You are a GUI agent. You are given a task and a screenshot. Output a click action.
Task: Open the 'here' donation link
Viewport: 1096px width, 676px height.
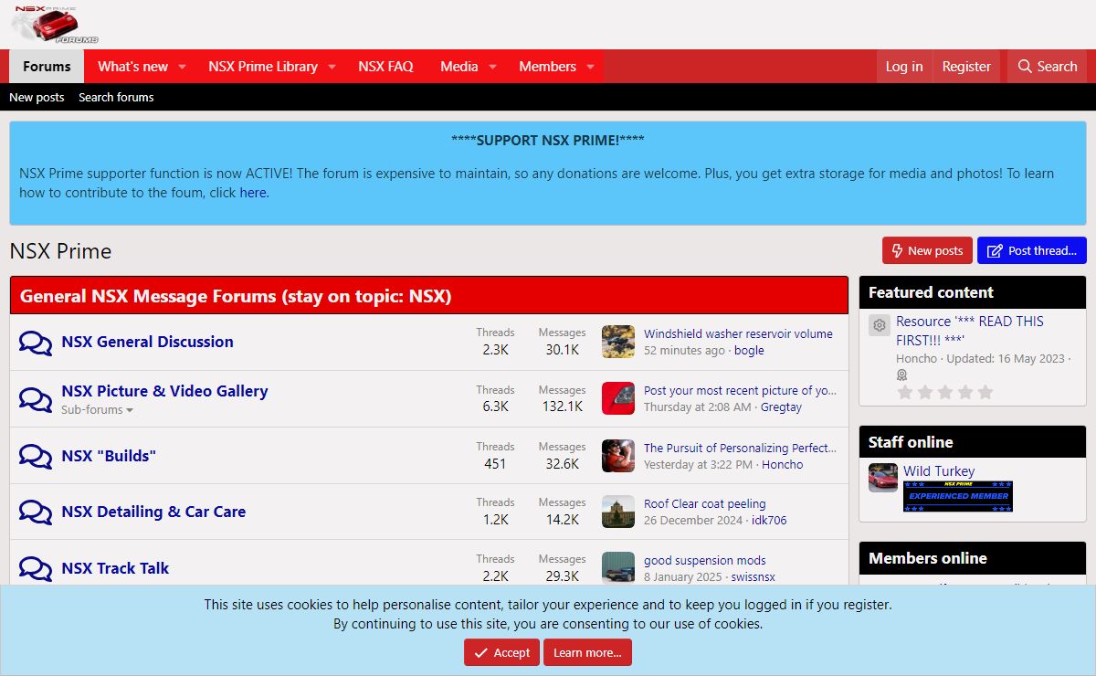(x=253, y=193)
